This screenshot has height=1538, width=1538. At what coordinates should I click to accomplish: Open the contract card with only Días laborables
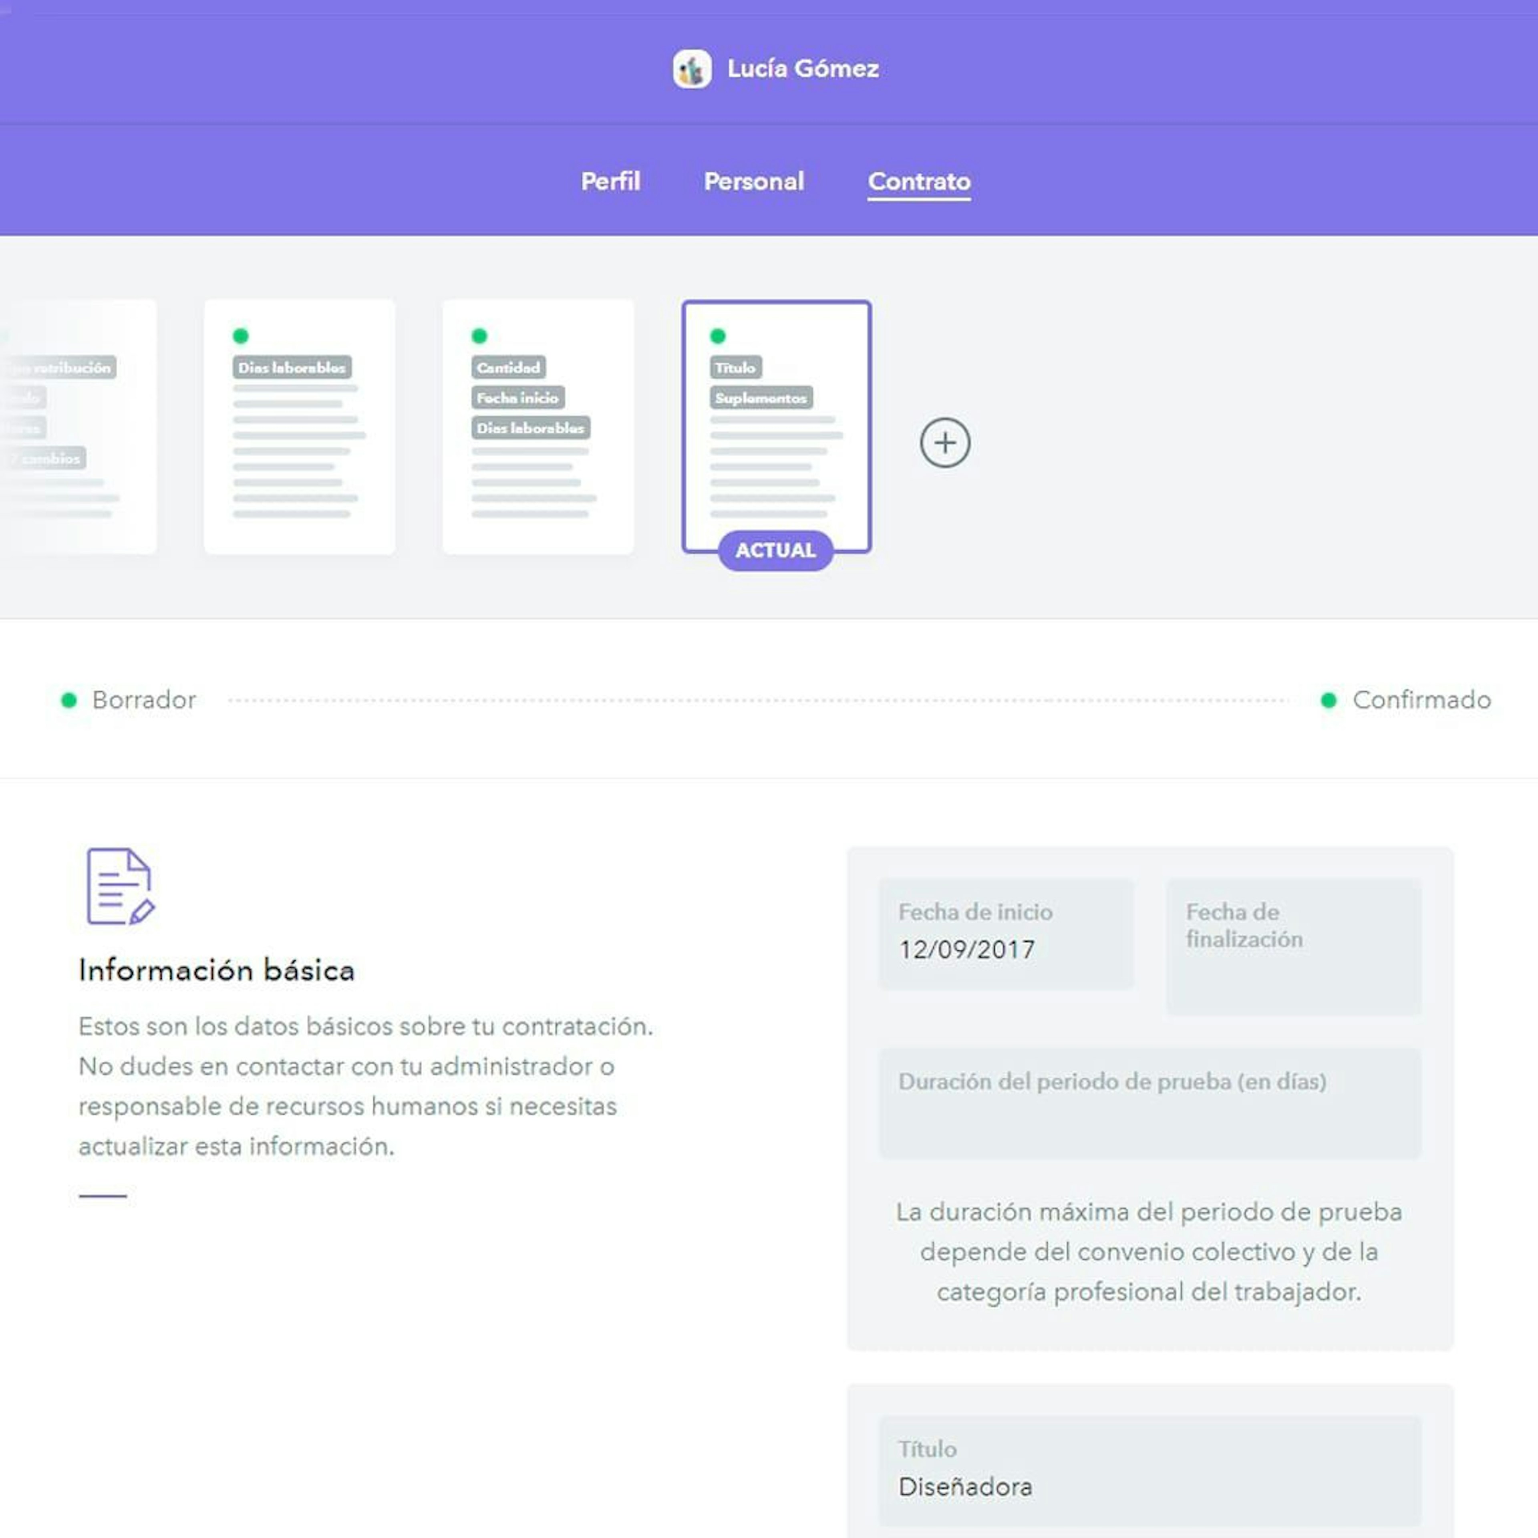tap(299, 427)
